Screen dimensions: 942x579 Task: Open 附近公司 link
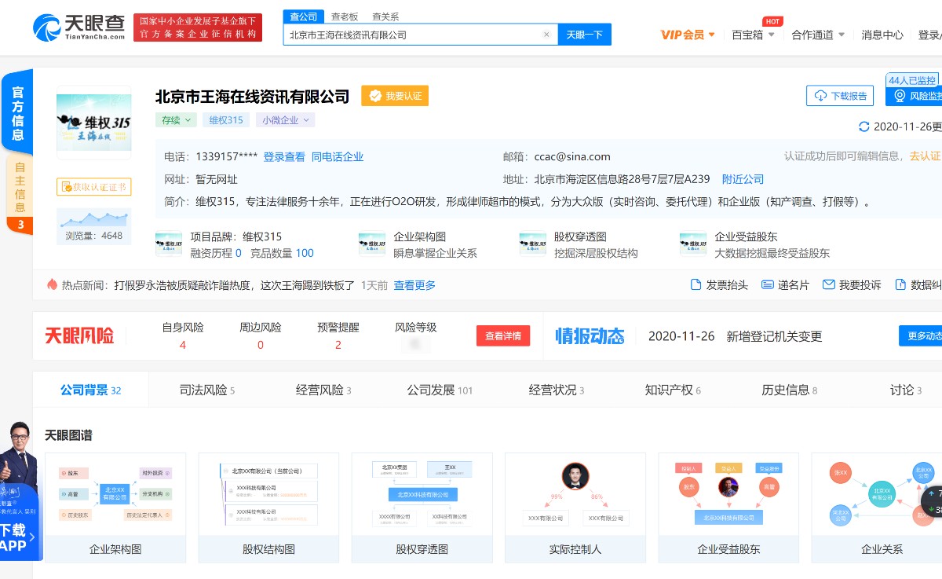[743, 179]
